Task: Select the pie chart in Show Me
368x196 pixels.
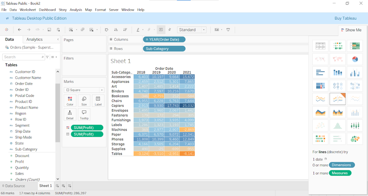Action: click(355, 59)
